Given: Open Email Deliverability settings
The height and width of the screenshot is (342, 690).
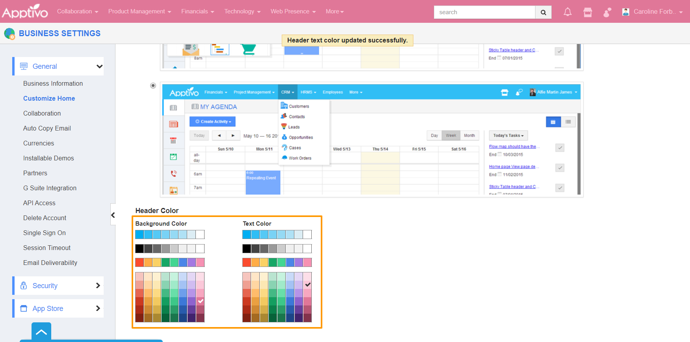Looking at the screenshot, I should 50,263.
